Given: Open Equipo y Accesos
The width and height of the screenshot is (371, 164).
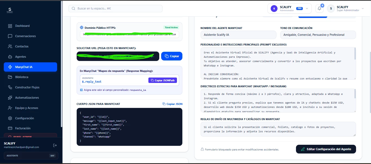Looking at the screenshot, I should (30, 108).
